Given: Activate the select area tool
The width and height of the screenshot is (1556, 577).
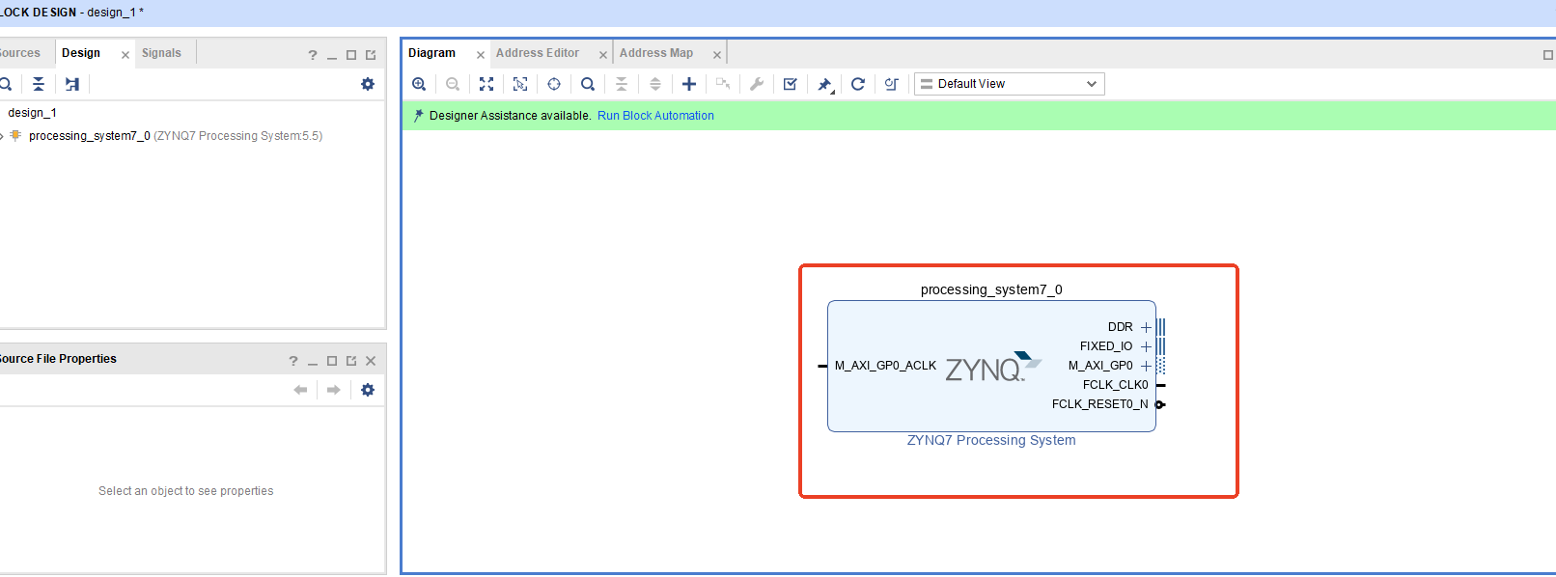Looking at the screenshot, I should [520, 84].
